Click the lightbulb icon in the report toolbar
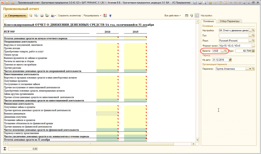Image resolution: width=261 pixels, height=154 pixels. [110, 16]
